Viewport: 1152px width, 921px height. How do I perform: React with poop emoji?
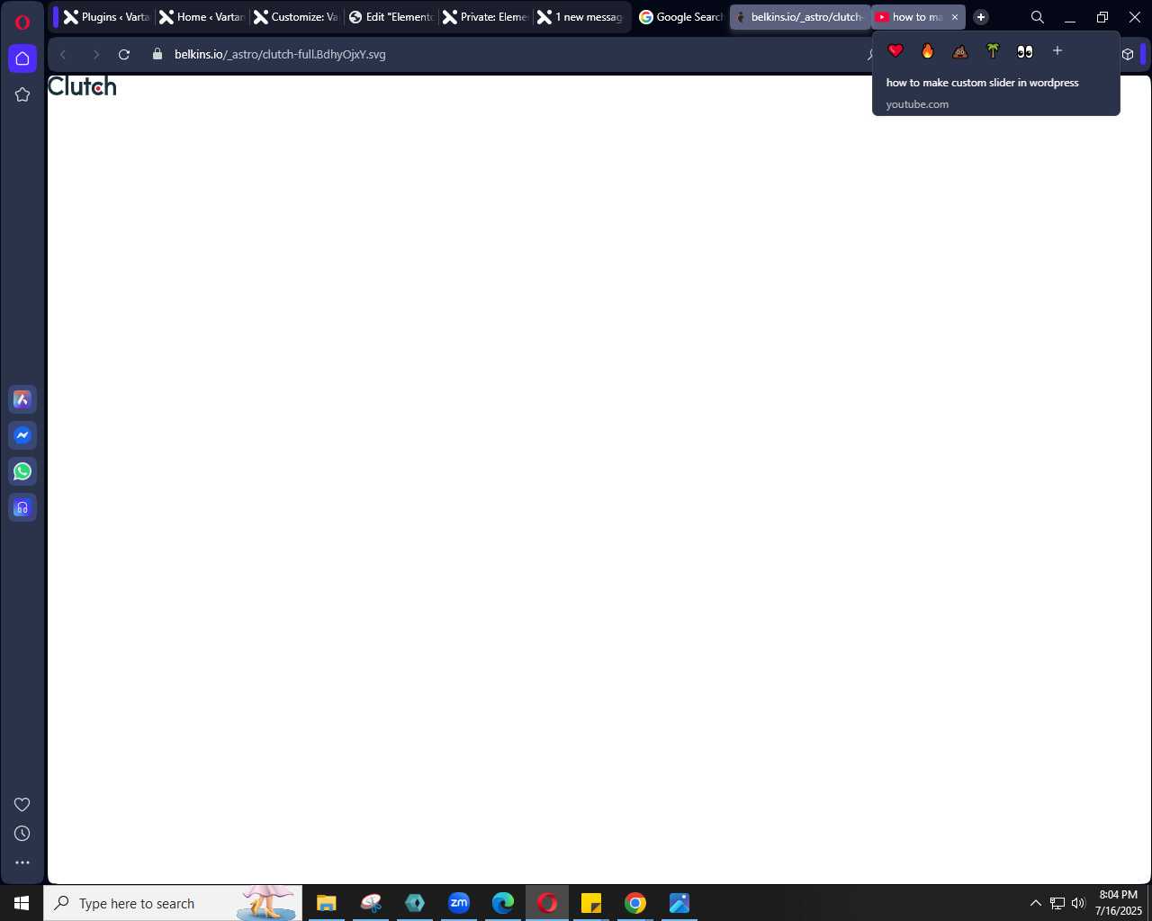tap(960, 51)
